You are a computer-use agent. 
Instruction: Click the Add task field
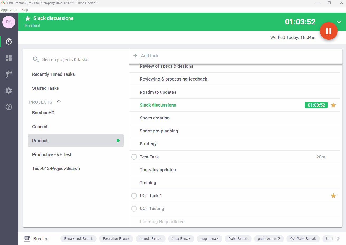pyautogui.click(x=236, y=56)
